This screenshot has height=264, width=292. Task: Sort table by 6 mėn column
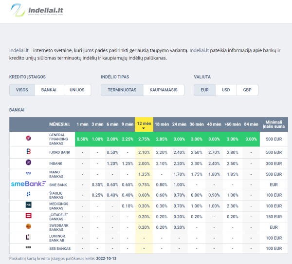(x=112, y=124)
